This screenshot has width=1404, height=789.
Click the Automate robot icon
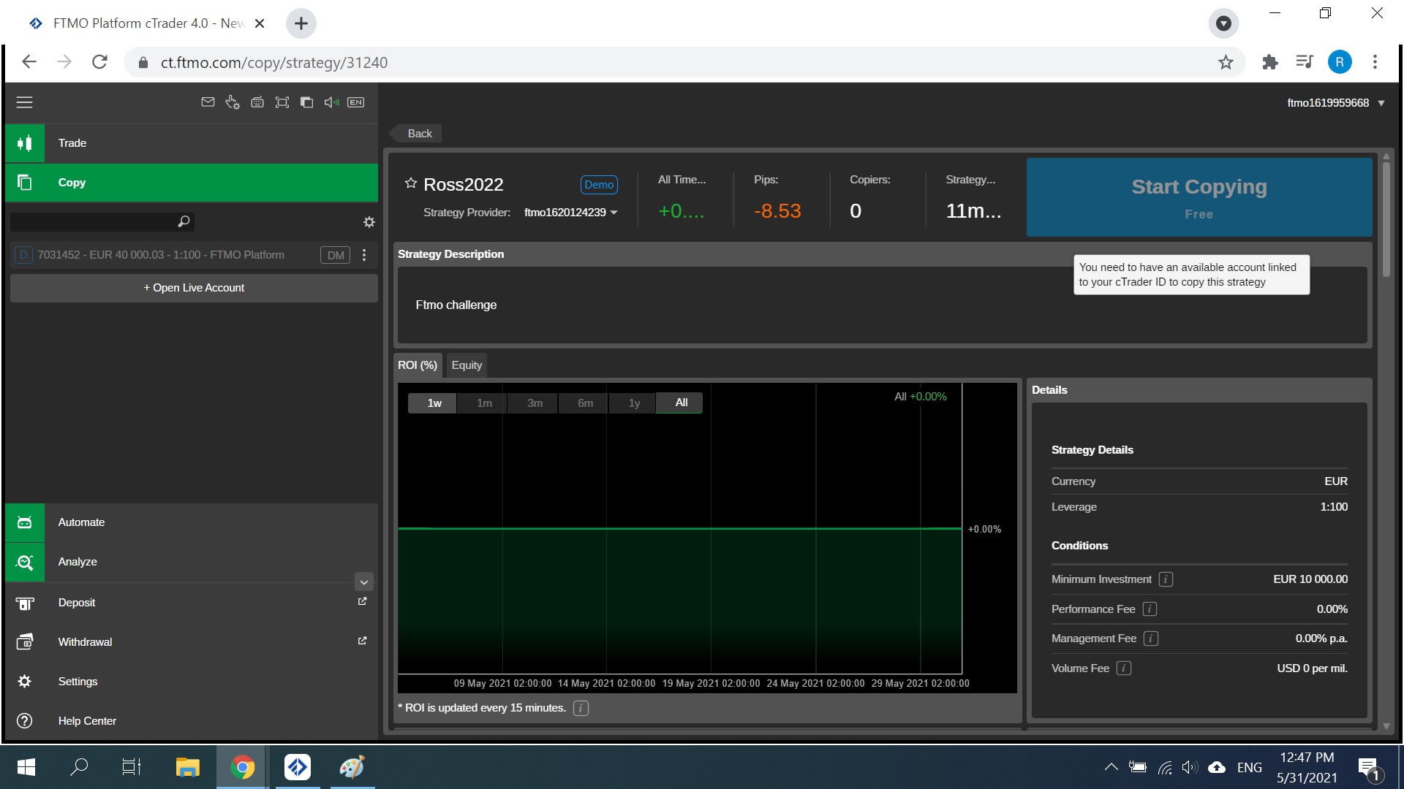(x=25, y=522)
